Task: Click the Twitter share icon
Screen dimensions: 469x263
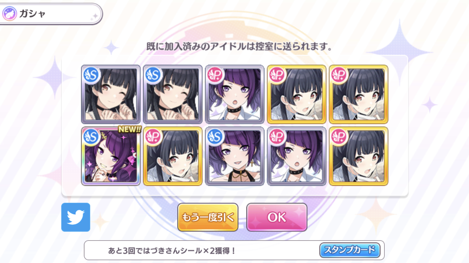Action: point(76,217)
